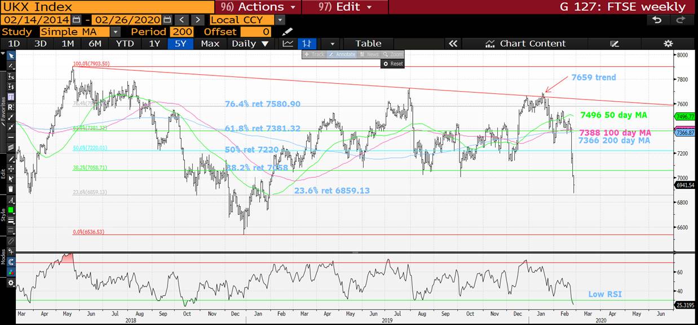Choose the text style 'A' icon
This screenshot has width=698, height=325.
(11, 199)
